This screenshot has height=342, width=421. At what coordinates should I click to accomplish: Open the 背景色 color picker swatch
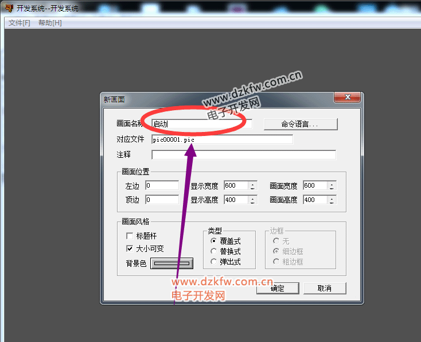pos(172,263)
